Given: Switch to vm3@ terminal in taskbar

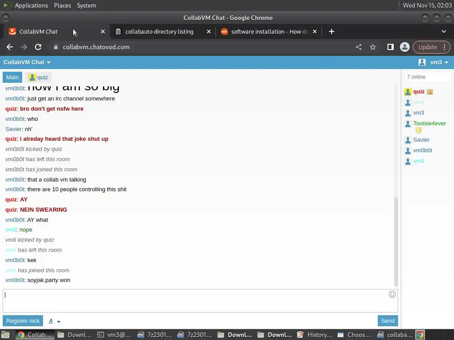Looking at the screenshot, I should pos(114,335).
